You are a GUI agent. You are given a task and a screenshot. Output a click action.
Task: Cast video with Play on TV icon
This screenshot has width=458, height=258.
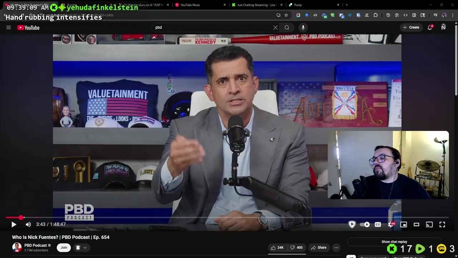pyautogui.click(x=429, y=224)
